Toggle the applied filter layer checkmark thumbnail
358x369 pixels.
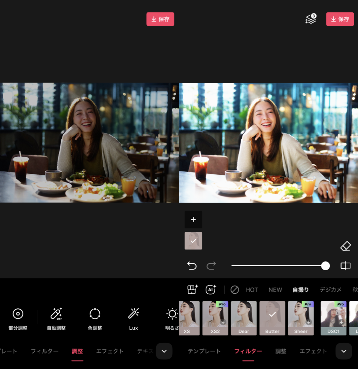193,241
